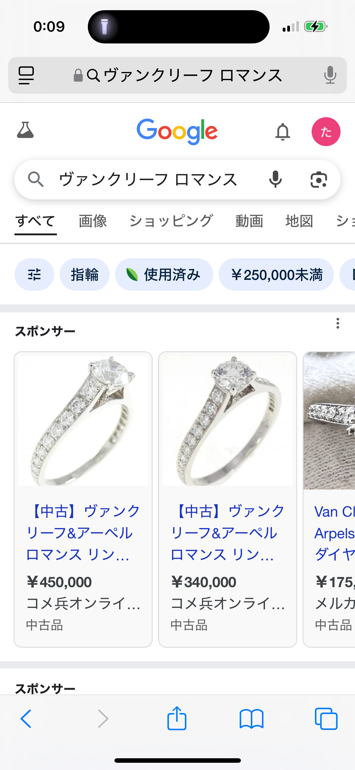Open the Safari share sheet

pyautogui.click(x=177, y=718)
